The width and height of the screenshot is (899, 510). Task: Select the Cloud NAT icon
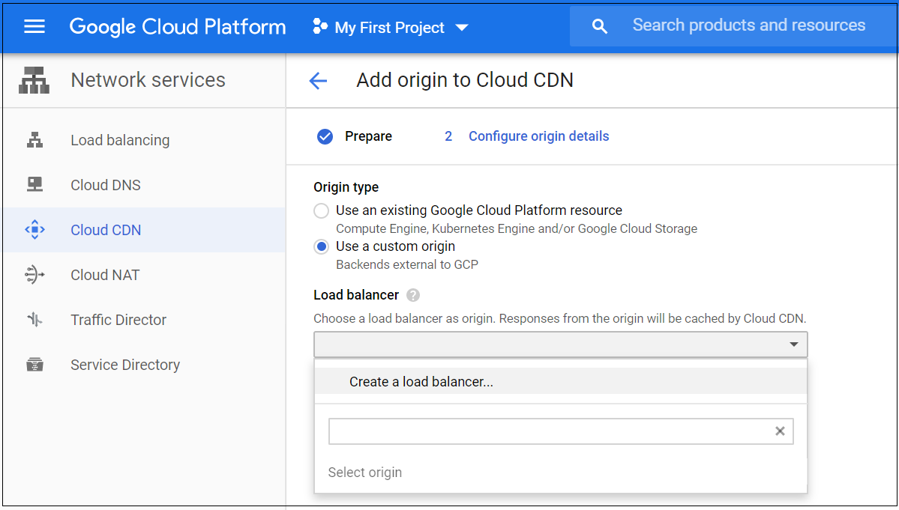pos(34,274)
